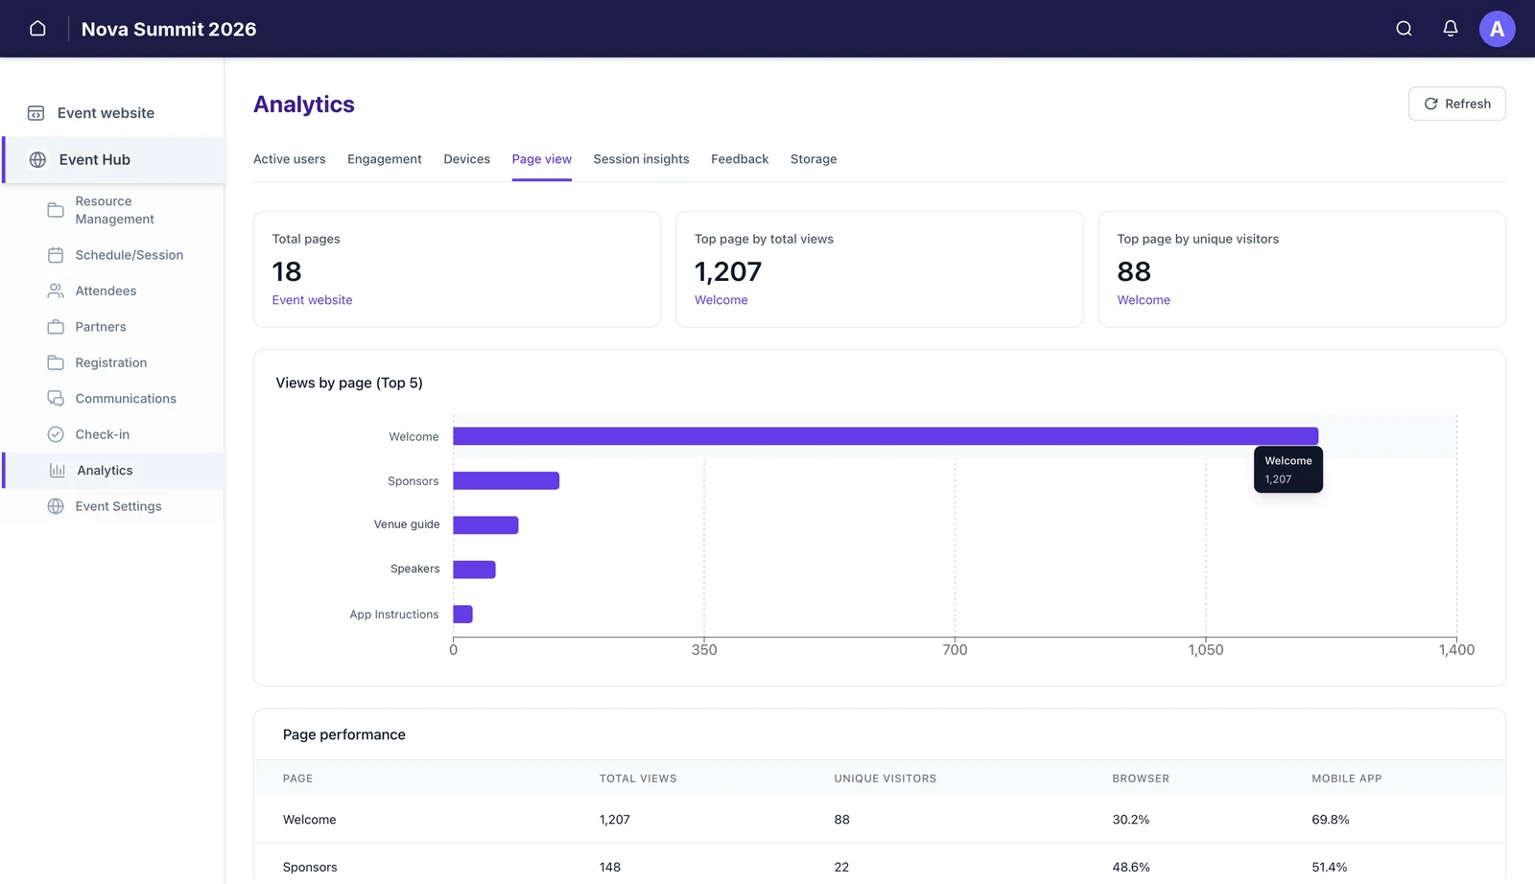Open Registration in sidebar

(x=111, y=362)
